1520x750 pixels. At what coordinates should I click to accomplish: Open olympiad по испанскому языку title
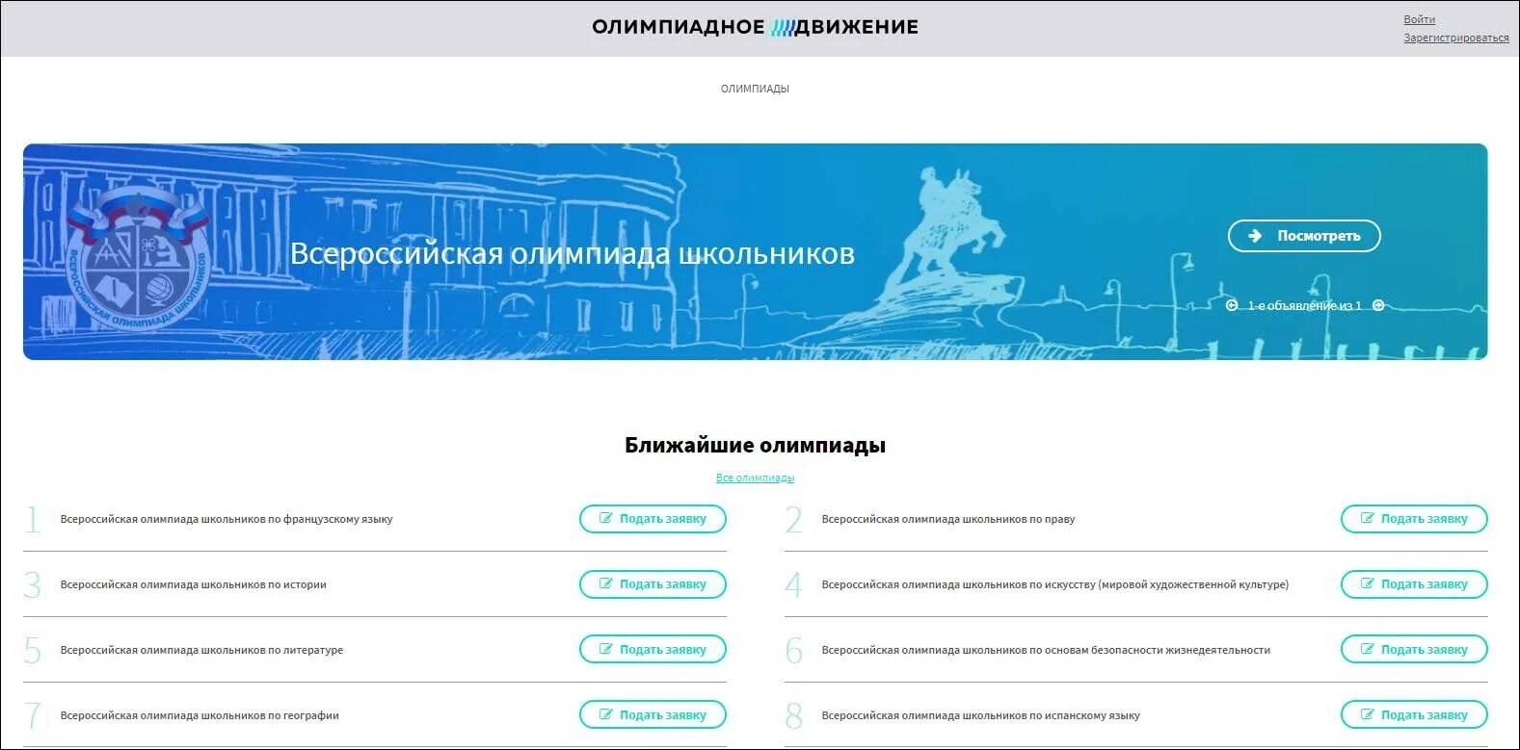point(980,715)
